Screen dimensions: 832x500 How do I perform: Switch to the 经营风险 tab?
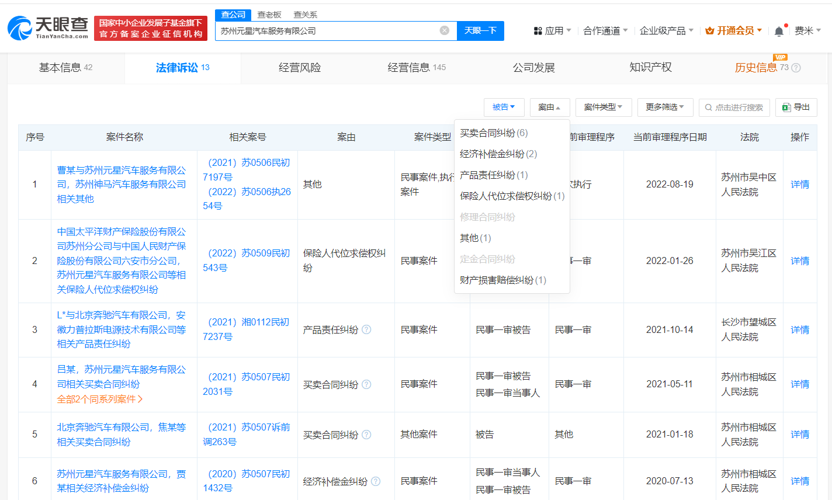(x=300, y=68)
